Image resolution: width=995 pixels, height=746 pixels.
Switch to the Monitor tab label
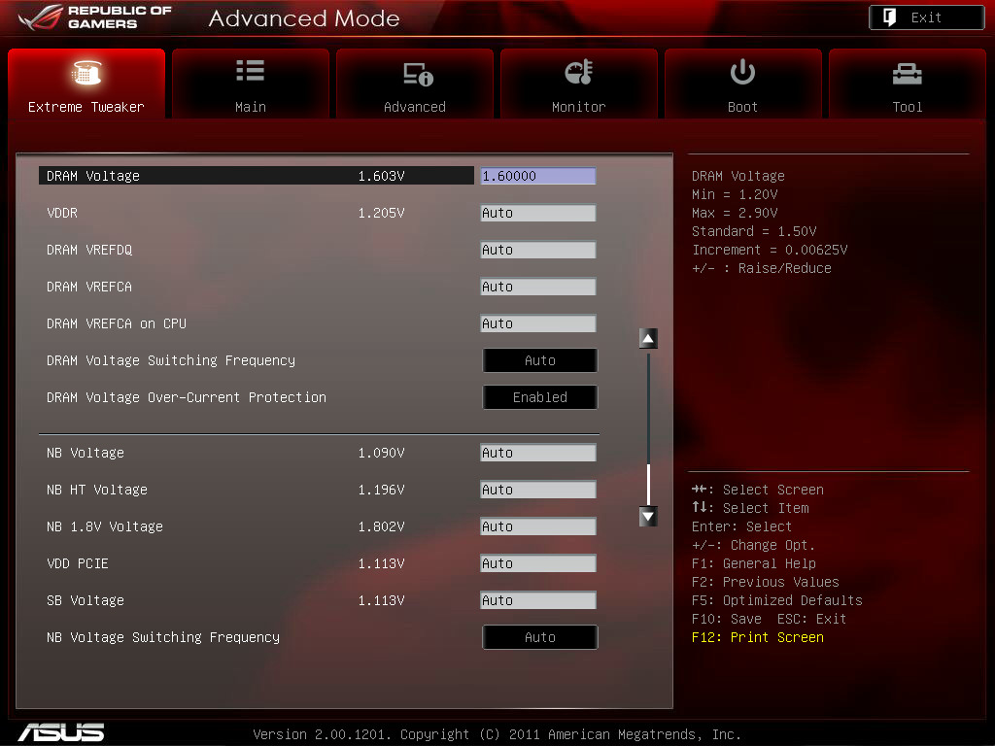pyautogui.click(x=578, y=107)
